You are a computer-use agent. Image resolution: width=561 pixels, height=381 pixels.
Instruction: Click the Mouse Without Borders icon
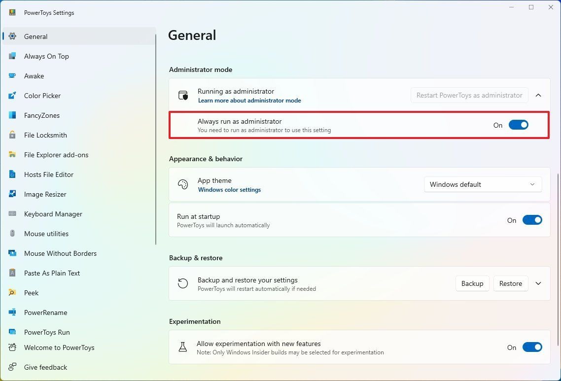12,253
